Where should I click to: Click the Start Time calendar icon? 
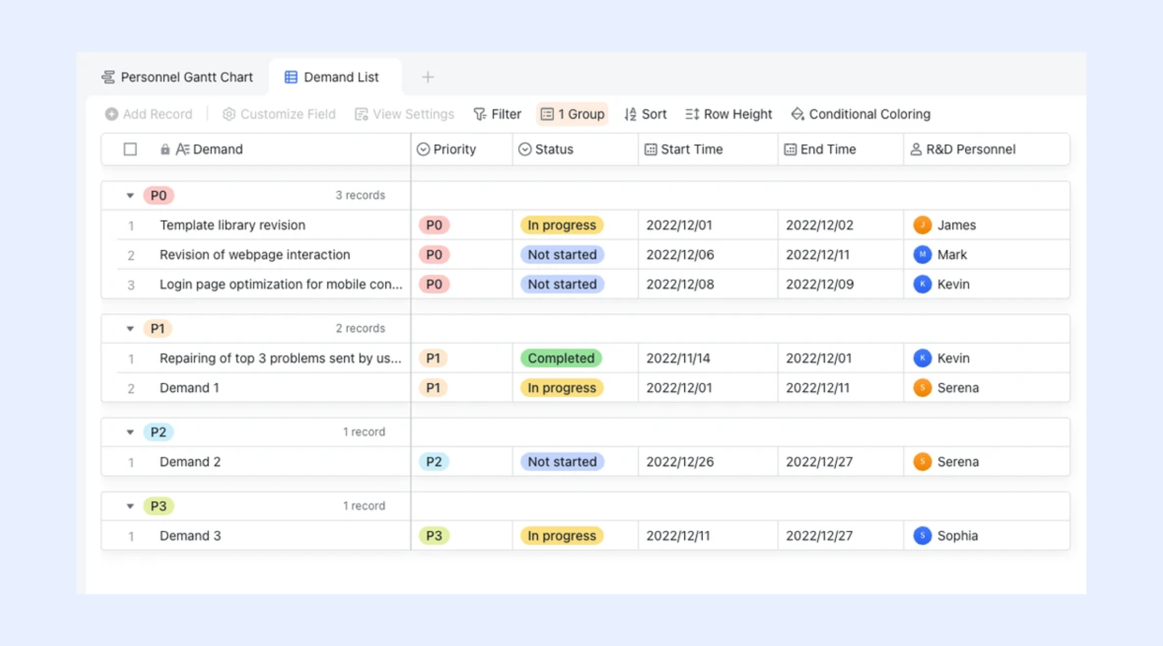[x=650, y=149]
